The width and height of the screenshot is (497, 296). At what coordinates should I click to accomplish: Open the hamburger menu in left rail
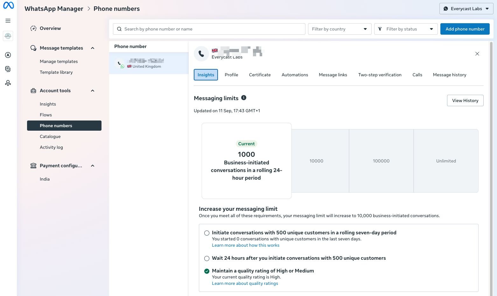[8, 21]
